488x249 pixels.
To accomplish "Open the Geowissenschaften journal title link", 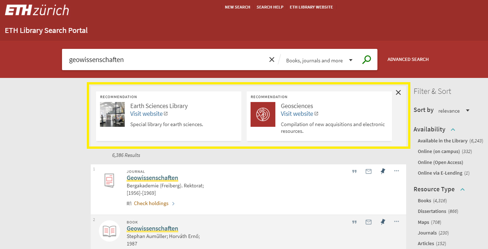I will (x=152, y=178).
